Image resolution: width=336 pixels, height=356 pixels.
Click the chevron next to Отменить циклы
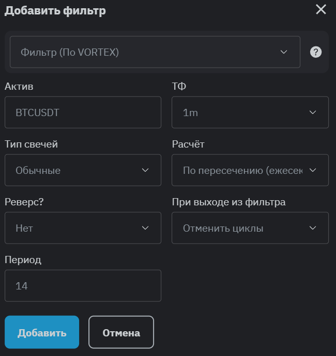312,228
